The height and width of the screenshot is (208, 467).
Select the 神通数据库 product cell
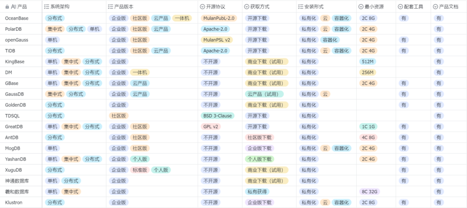pos(21,181)
